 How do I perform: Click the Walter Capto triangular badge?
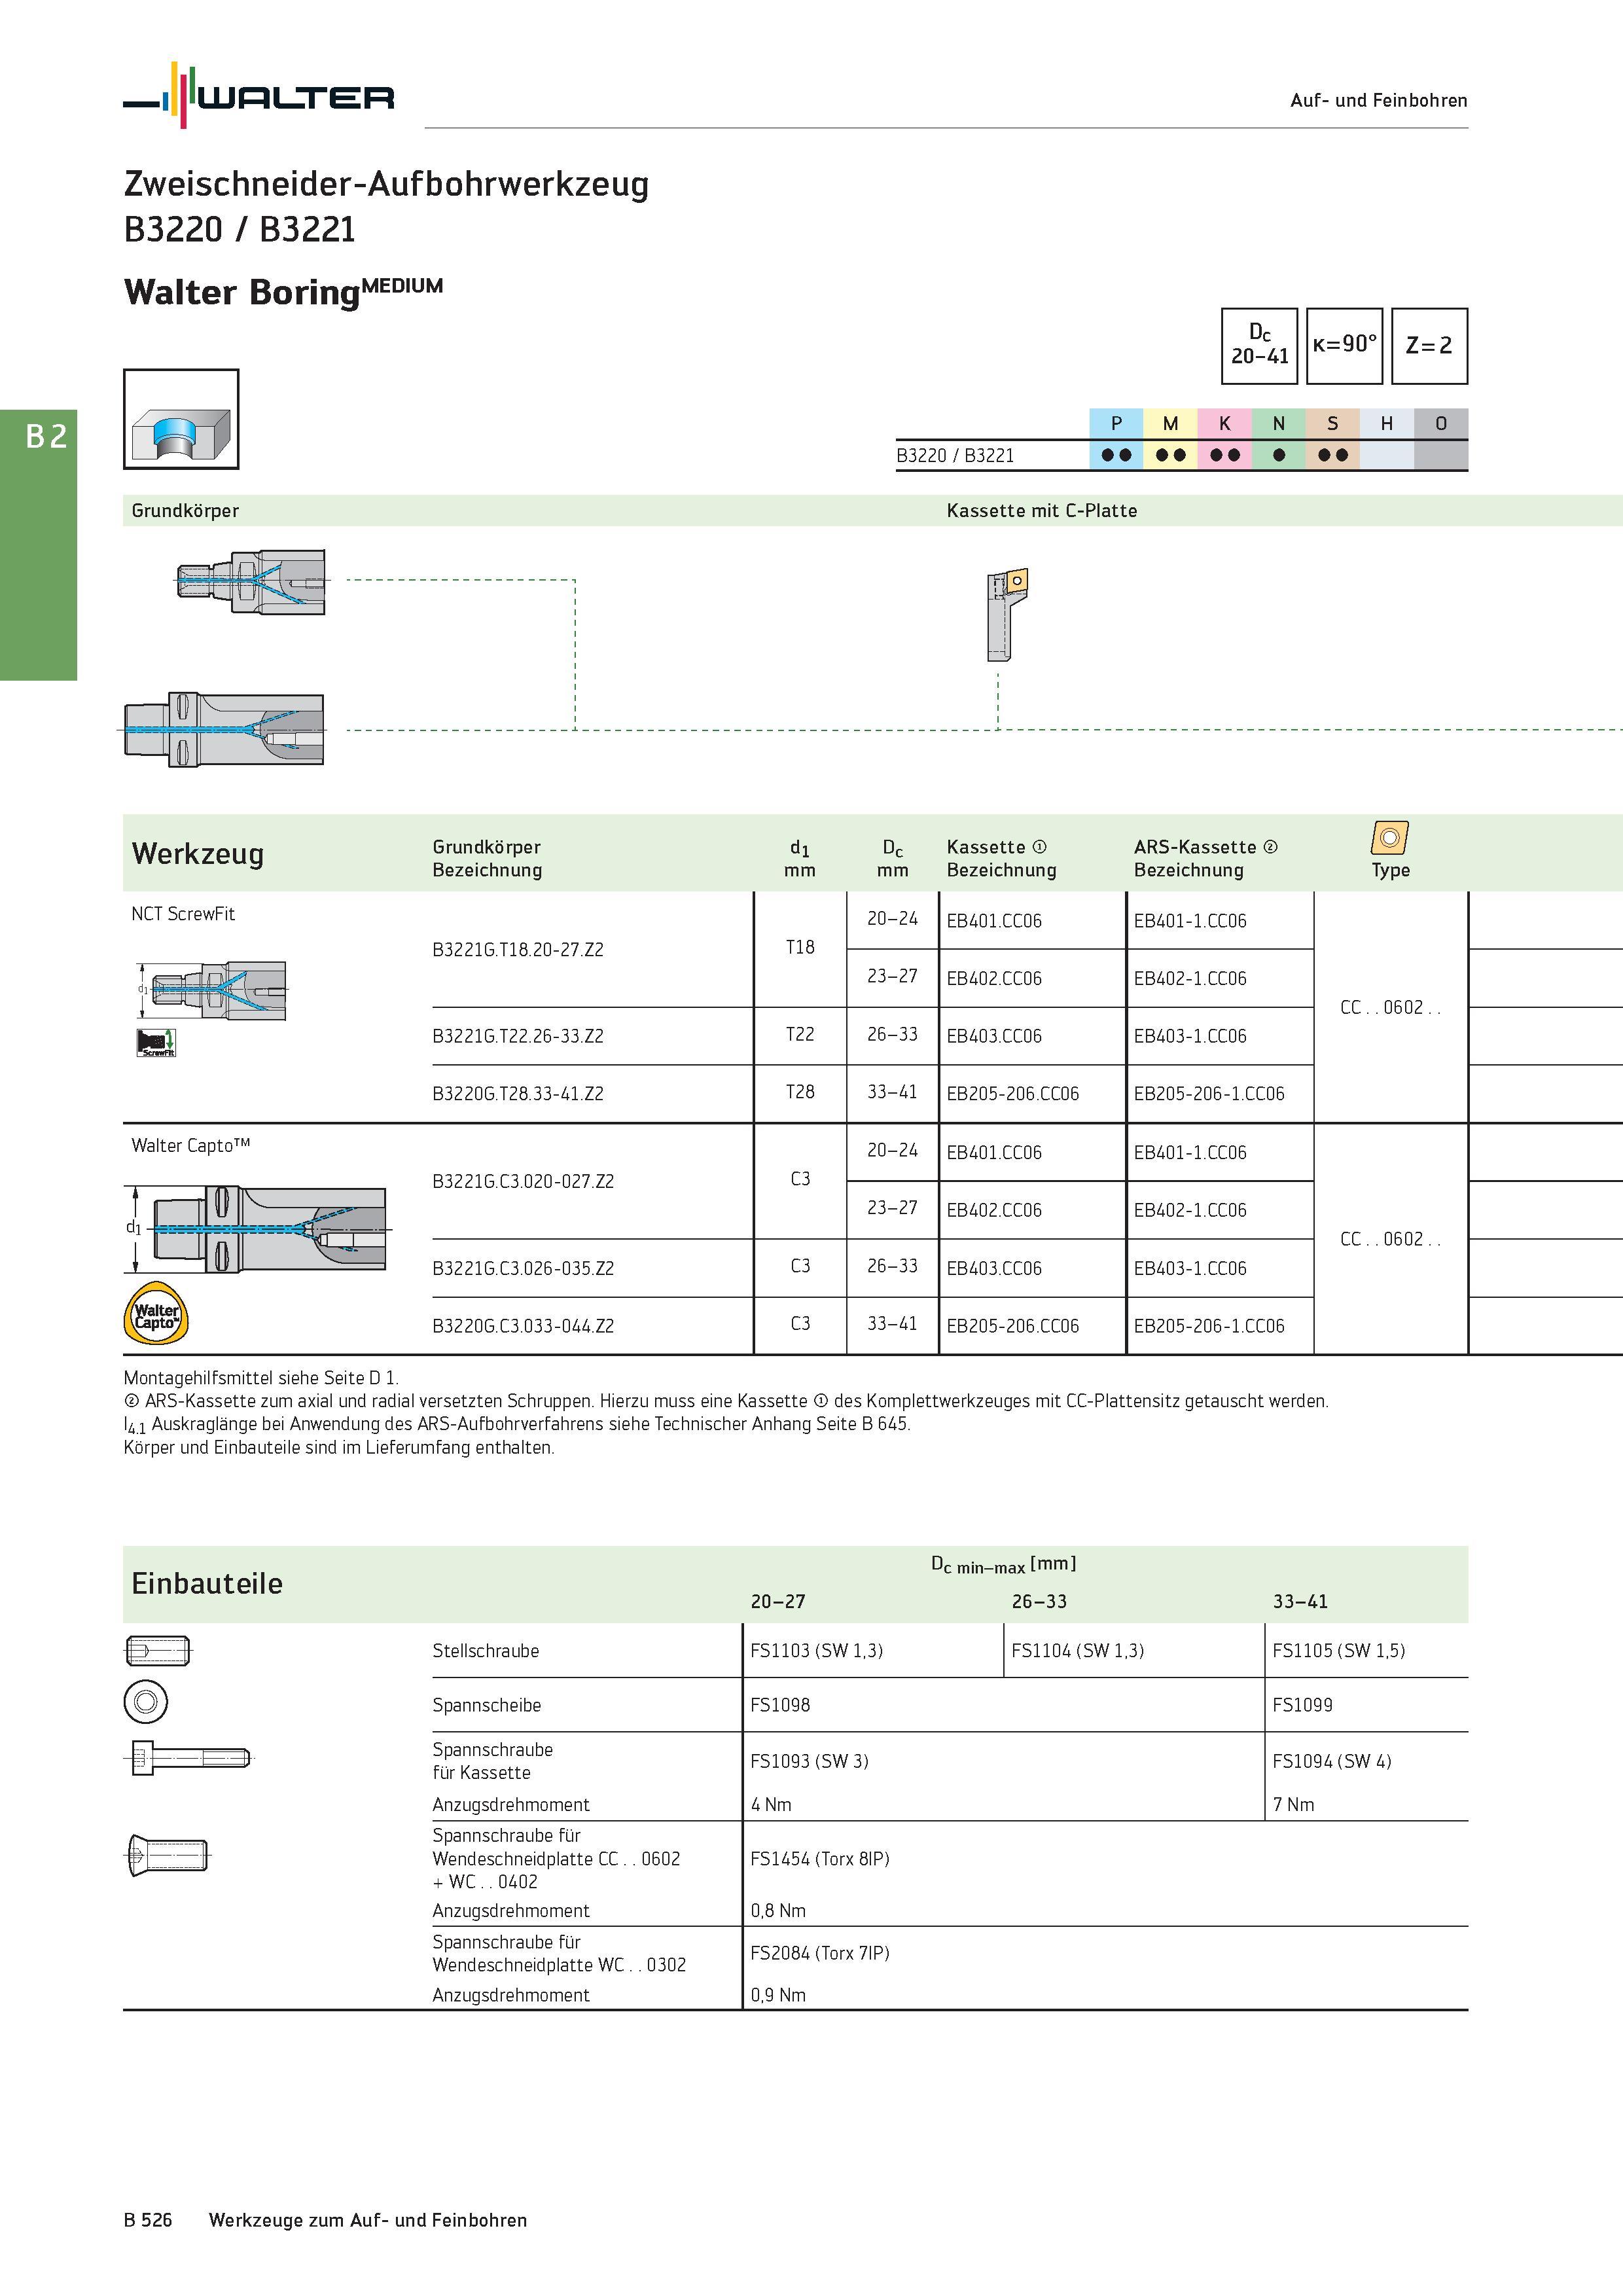[156, 1314]
